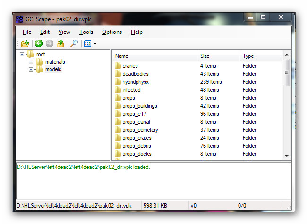Click the 'v0' status bar entry
The width and height of the screenshot is (308, 224).
pos(194,206)
